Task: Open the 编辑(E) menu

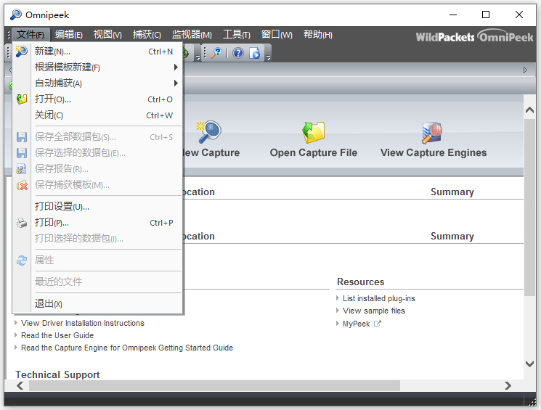Action: [x=69, y=35]
